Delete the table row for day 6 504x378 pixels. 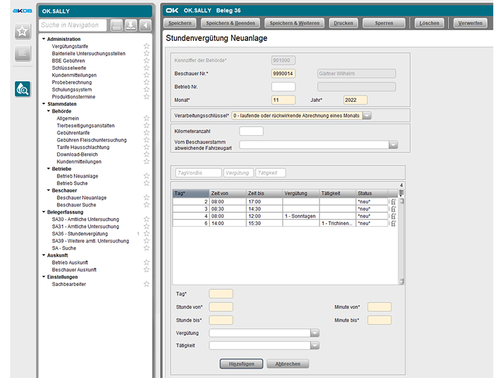(394, 223)
